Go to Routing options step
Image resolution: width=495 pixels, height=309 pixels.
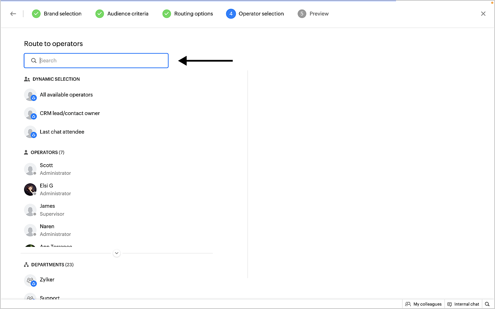(188, 14)
